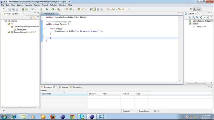Open the Search dropdown arrow
Viewport: 214px width, 120px height.
[x=86, y=9]
